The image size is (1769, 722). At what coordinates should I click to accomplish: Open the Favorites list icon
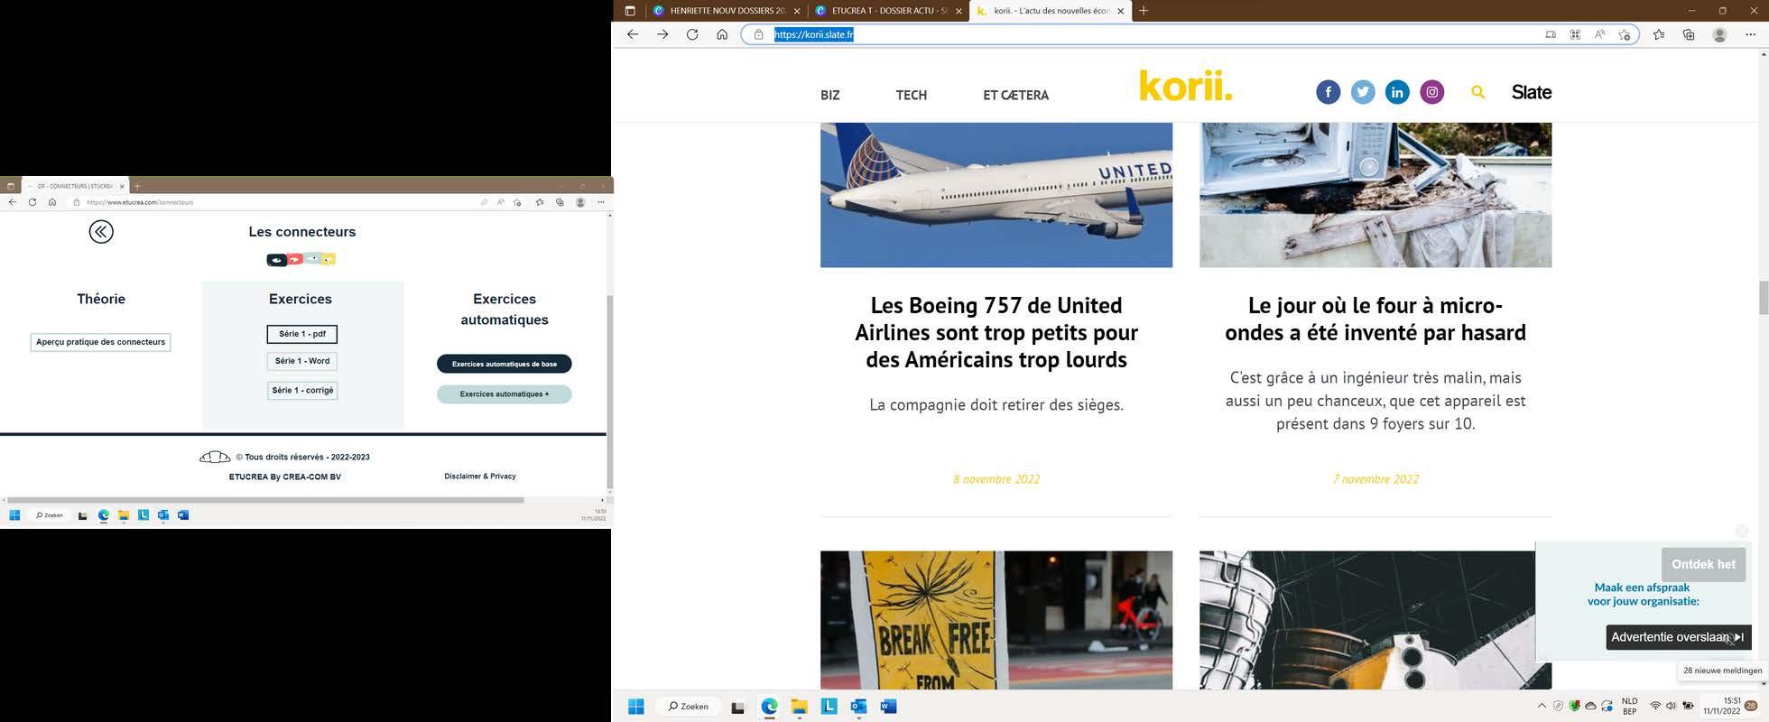click(1659, 34)
